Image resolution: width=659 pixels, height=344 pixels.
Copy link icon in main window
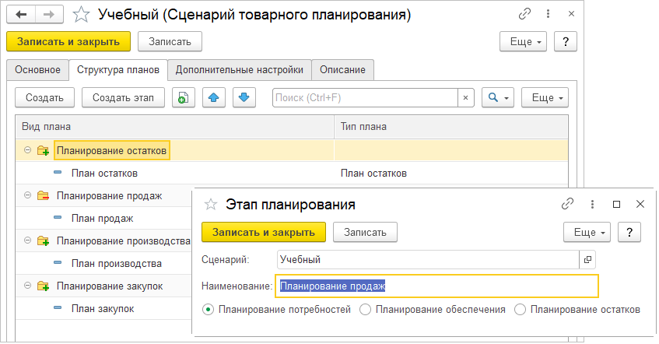point(527,15)
